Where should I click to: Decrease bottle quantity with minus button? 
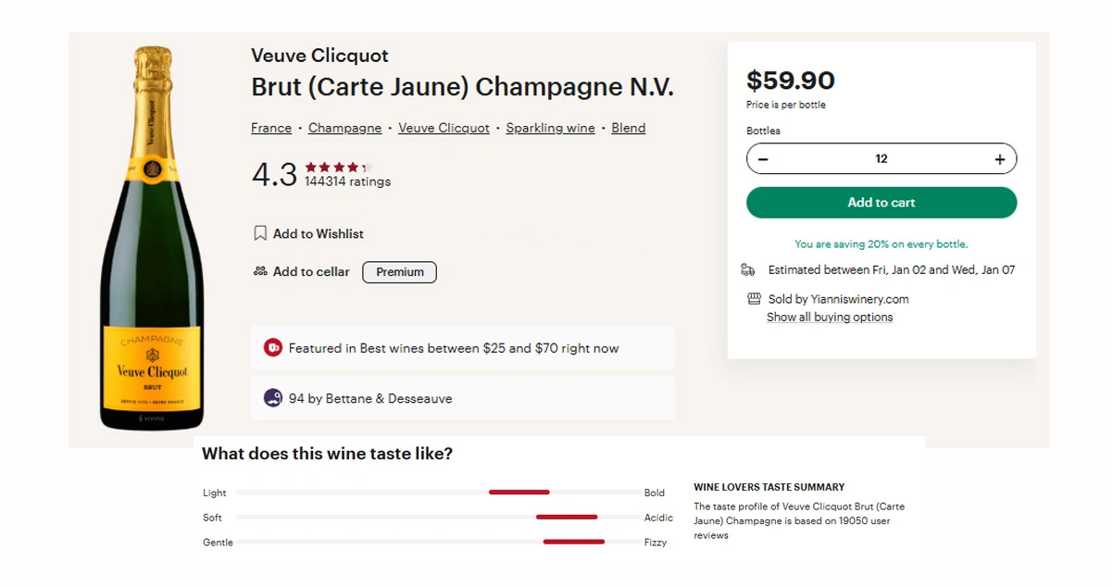coord(763,159)
